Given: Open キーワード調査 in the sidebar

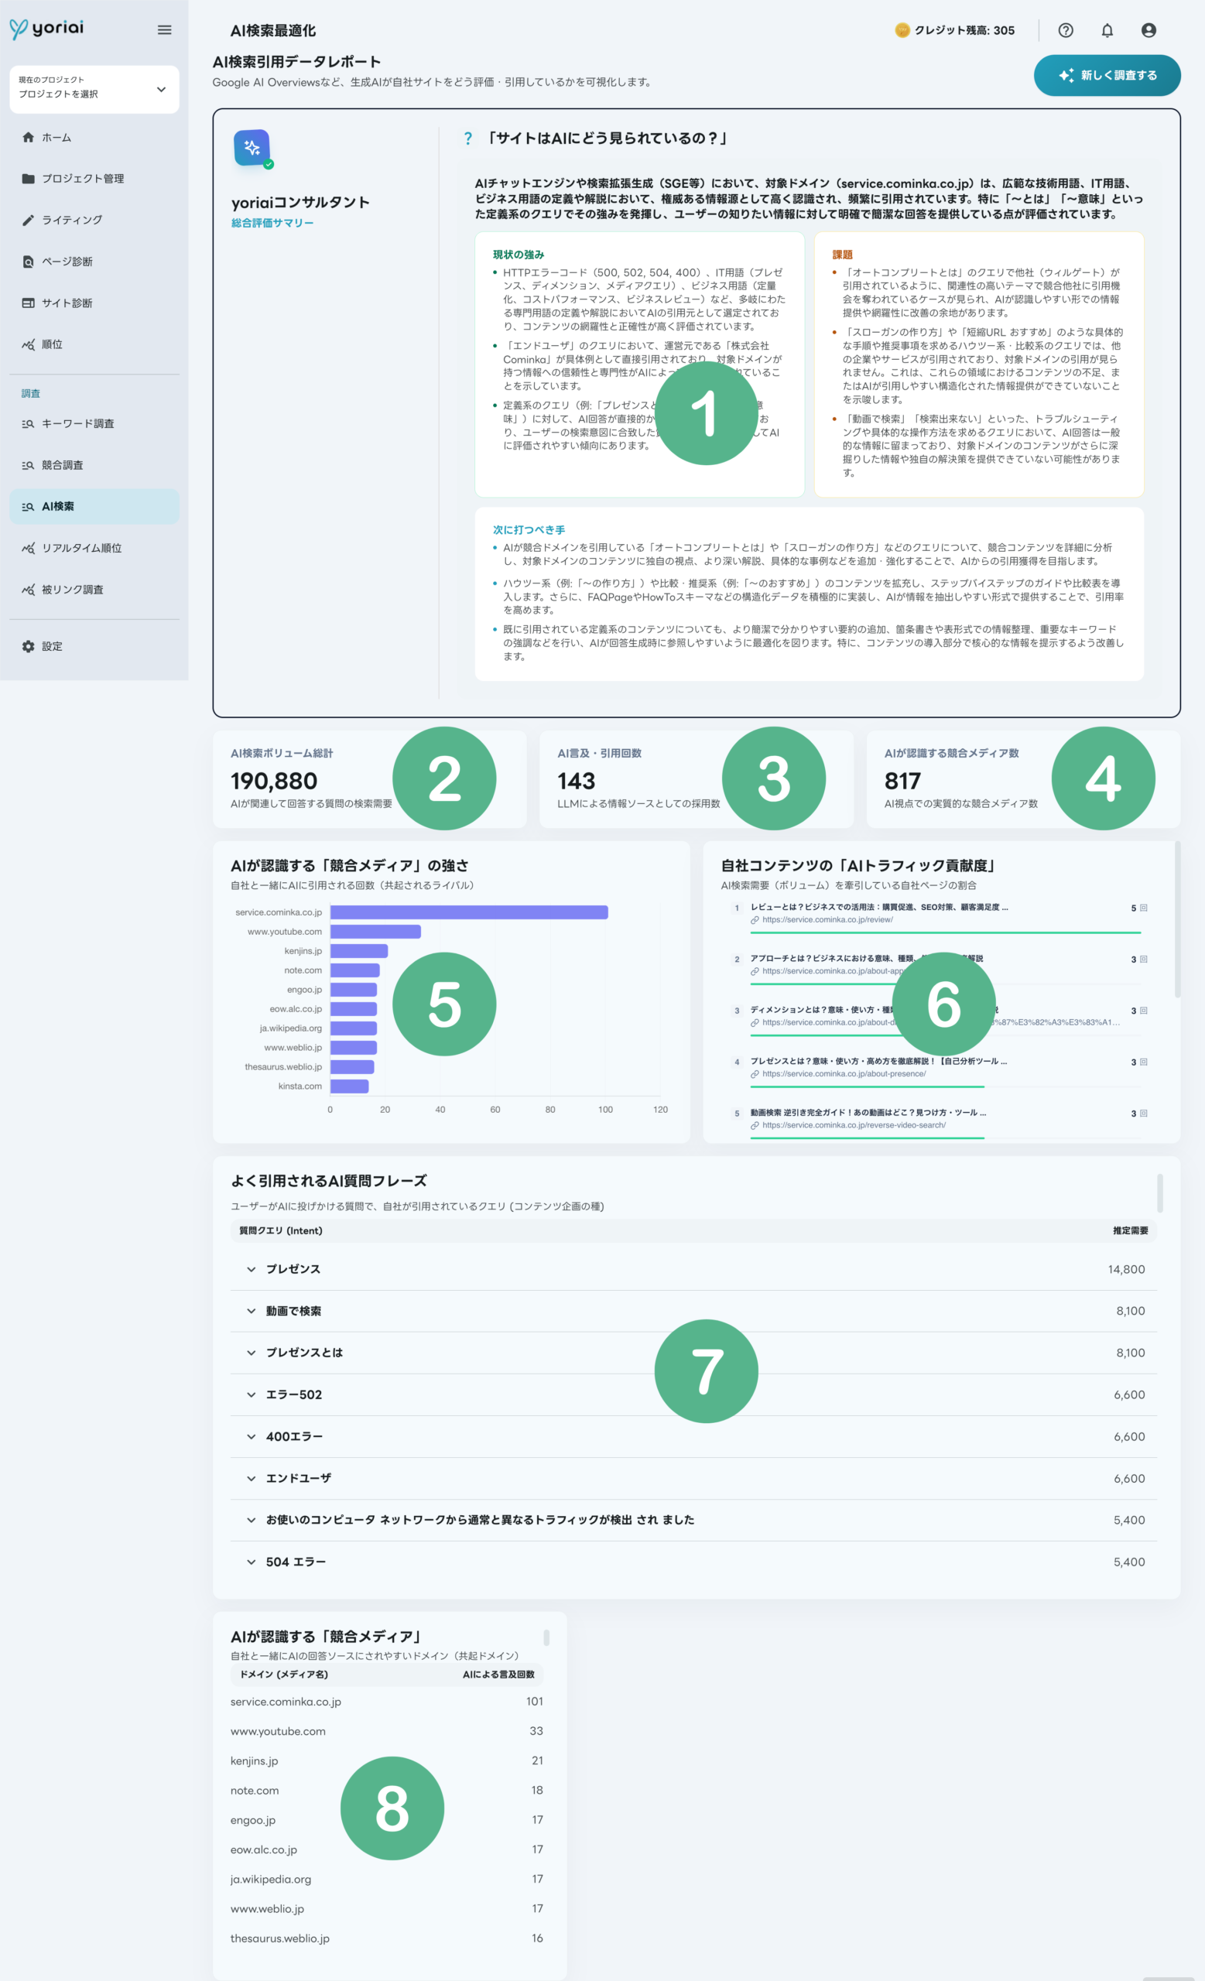Looking at the screenshot, I should click(77, 424).
